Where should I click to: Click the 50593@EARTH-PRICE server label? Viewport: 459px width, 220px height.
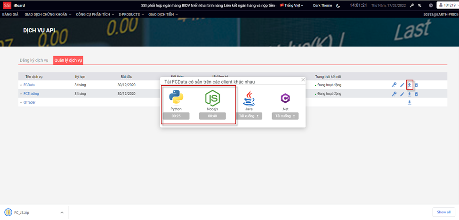click(x=441, y=14)
